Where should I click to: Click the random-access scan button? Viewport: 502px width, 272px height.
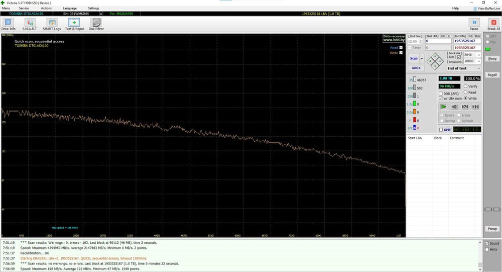pyautogui.click(x=465, y=107)
